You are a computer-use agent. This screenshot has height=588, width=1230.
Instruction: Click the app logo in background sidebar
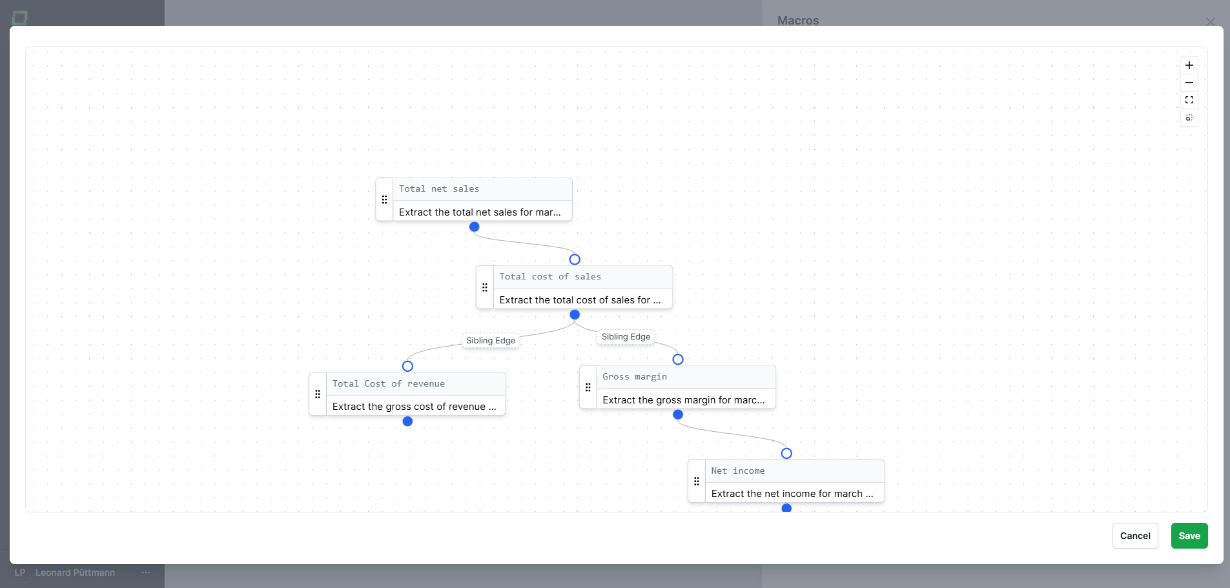(x=20, y=18)
